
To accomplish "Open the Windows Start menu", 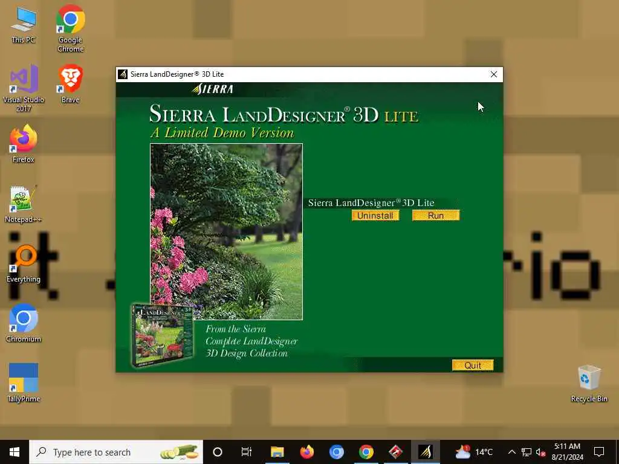I will point(15,452).
